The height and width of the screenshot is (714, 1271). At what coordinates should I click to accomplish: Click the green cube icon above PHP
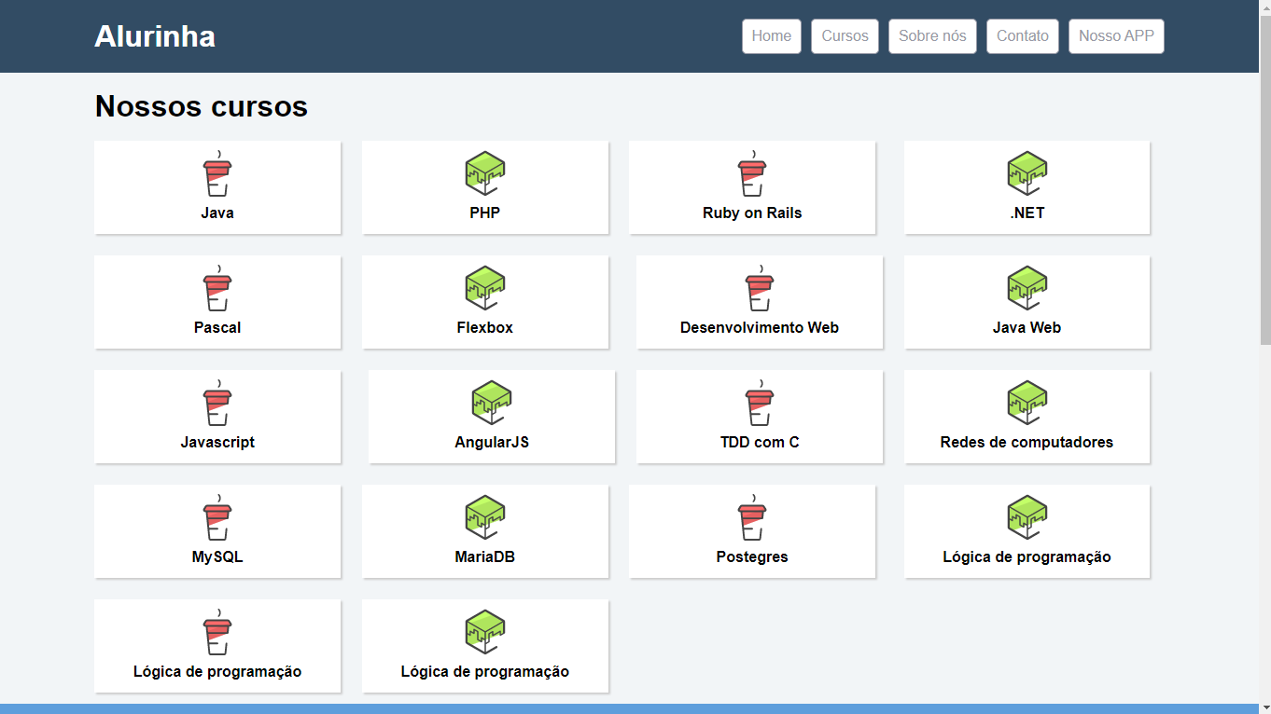(x=485, y=173)
